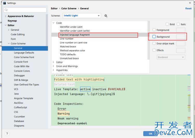This screenshot has width=195, height=138.
Task: Open the VCS color settings
Action: click(16, 89)
